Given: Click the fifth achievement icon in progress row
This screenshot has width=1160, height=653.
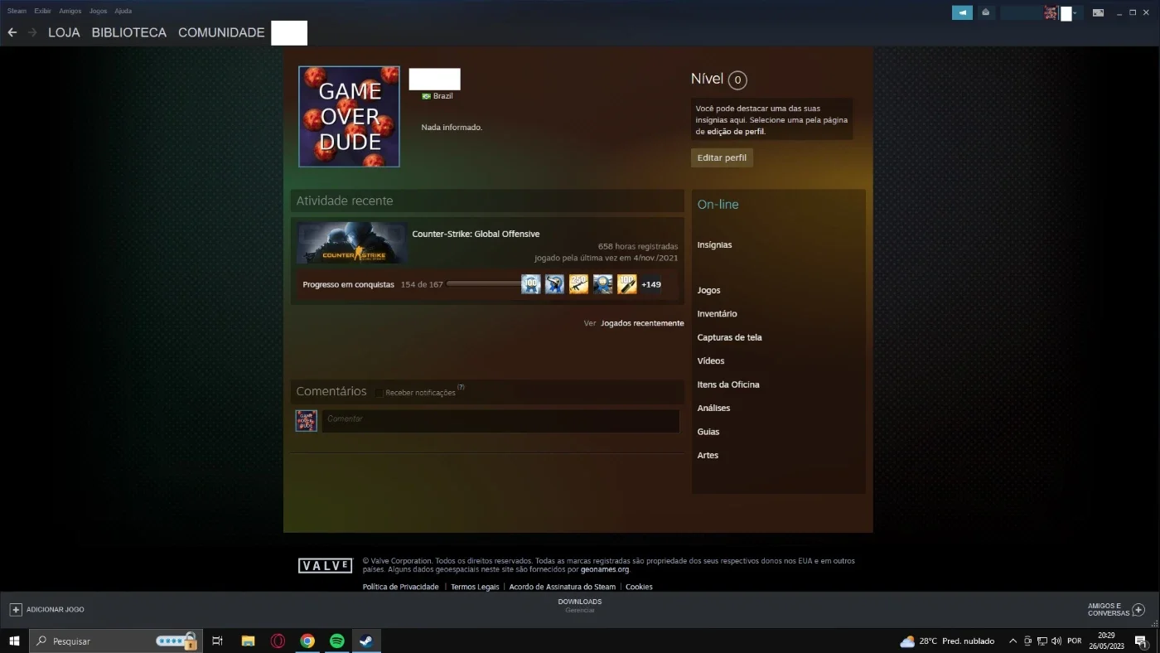Looking at the screenshot, I should click(627, 284).
